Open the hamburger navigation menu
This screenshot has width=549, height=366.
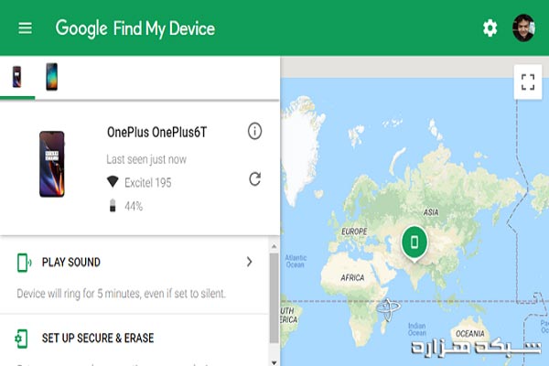coord(25,28)
